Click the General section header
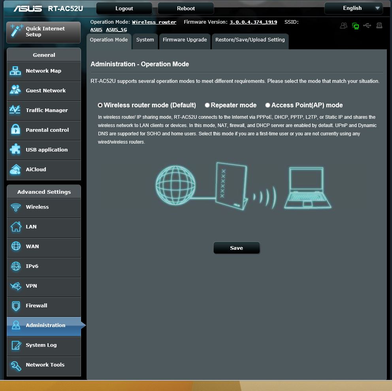The height and width of the screenshot is (391, 392). (x=44, y=55)
